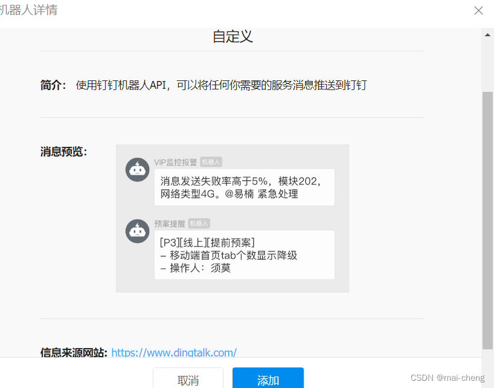Select the VIP监控报警 robot name label
Screen dimensions: 494x388
tap(175, 161)
